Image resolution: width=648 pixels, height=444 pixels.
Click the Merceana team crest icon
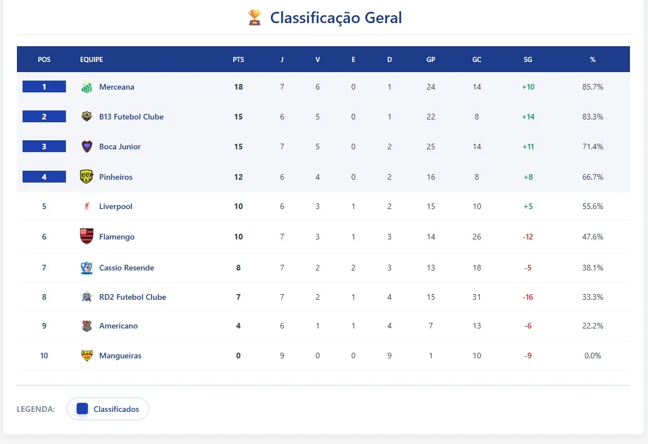click(x=87, y=87)
